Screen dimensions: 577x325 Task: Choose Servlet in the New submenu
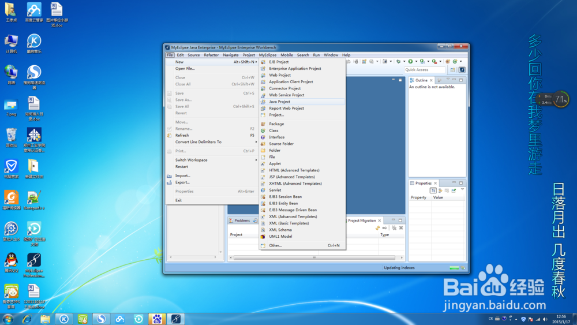pos(302,190)
